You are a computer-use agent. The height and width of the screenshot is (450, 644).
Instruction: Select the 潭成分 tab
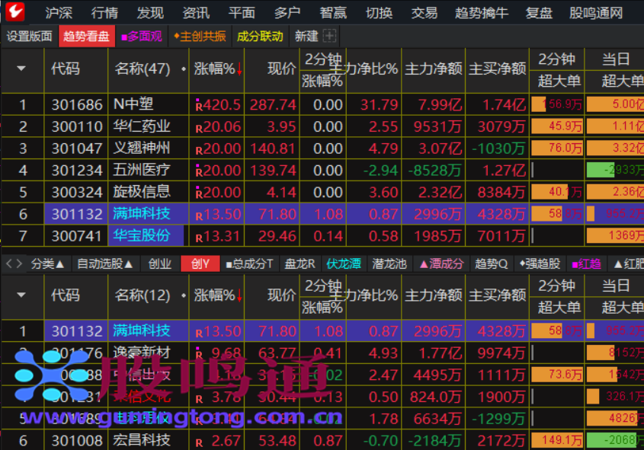[x=441, y=263]
